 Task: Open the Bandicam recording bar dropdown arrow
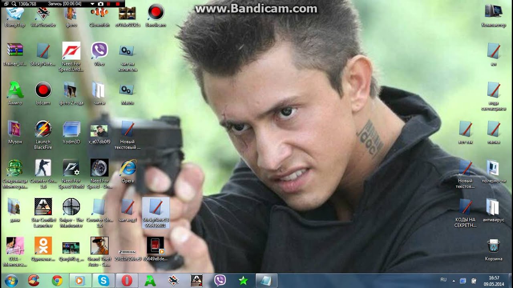92,4
